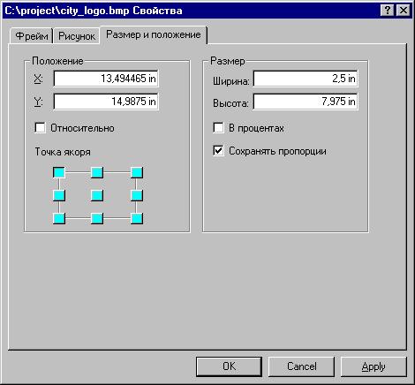Select the center anchor point

point(97,195)
